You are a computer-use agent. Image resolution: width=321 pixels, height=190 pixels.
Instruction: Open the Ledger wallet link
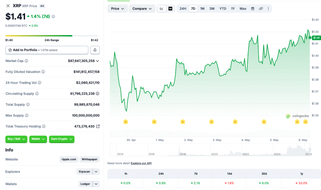point(85,184)
